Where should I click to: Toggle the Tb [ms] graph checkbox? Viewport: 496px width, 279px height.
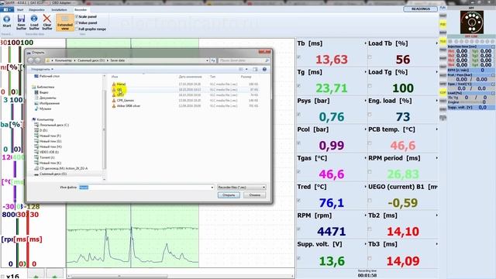point(299,57)
